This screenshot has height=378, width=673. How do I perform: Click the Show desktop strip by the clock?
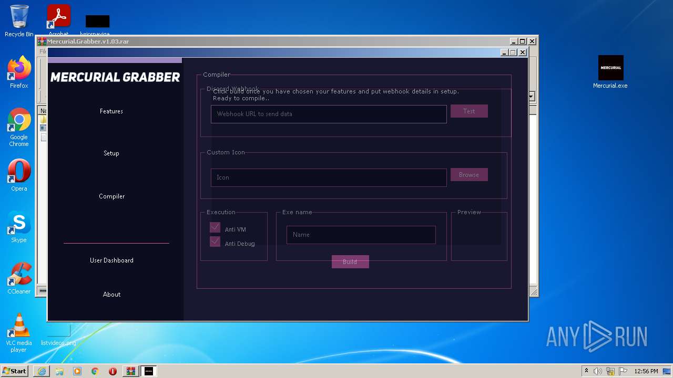pyautogui.click(x=668, y=371)
